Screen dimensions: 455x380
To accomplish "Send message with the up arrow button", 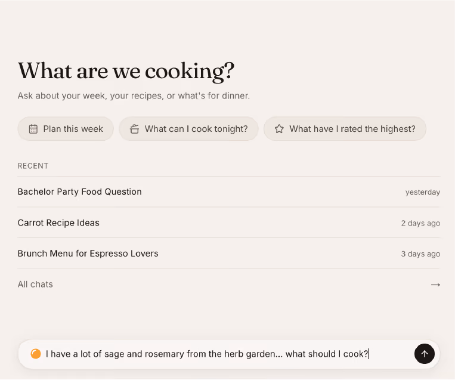I will coord(424,354).
